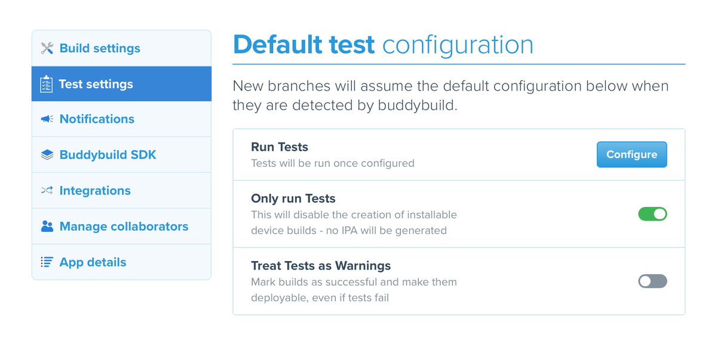
Task: Click the Configure button for Run Tests
Action: [x=632, y=154]
